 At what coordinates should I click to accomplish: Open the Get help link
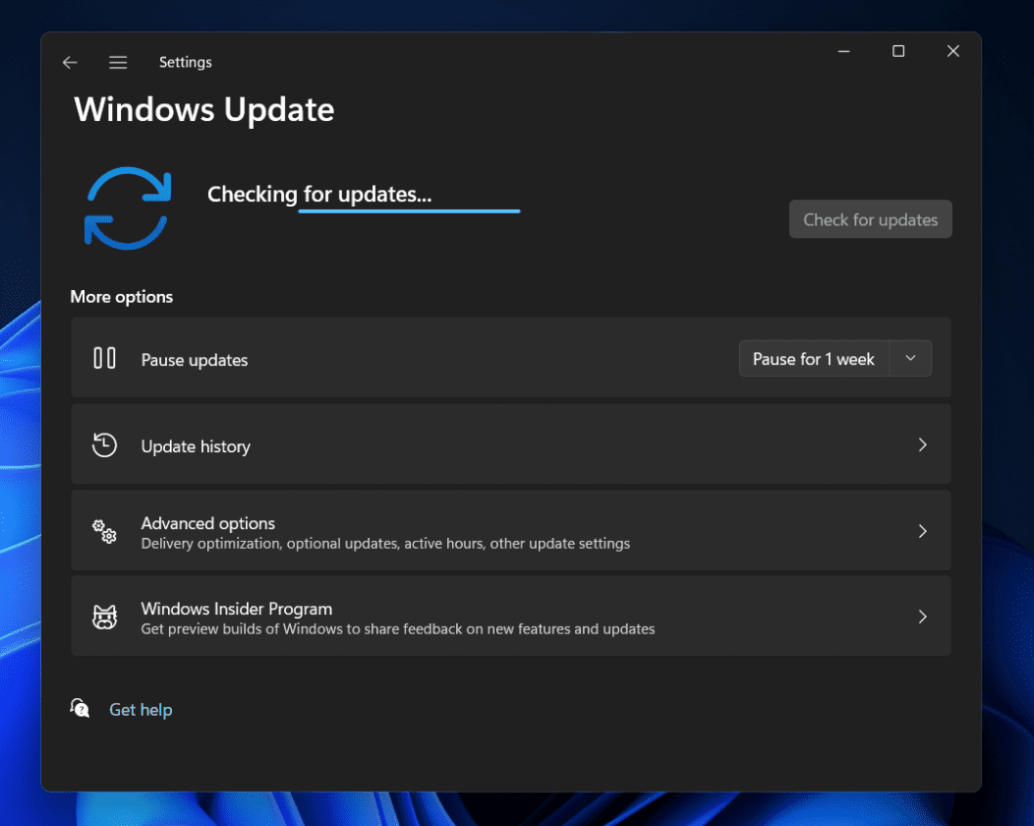point(141,709)
